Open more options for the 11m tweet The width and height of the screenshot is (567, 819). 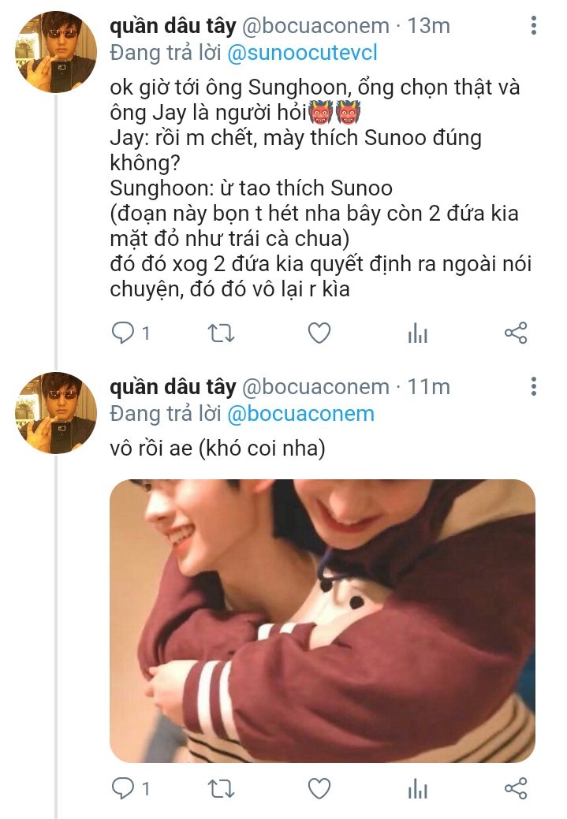[x=534, y=387]
